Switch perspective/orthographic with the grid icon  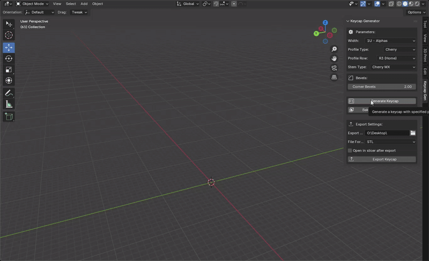pyautogui.click(x=334, y=78)
